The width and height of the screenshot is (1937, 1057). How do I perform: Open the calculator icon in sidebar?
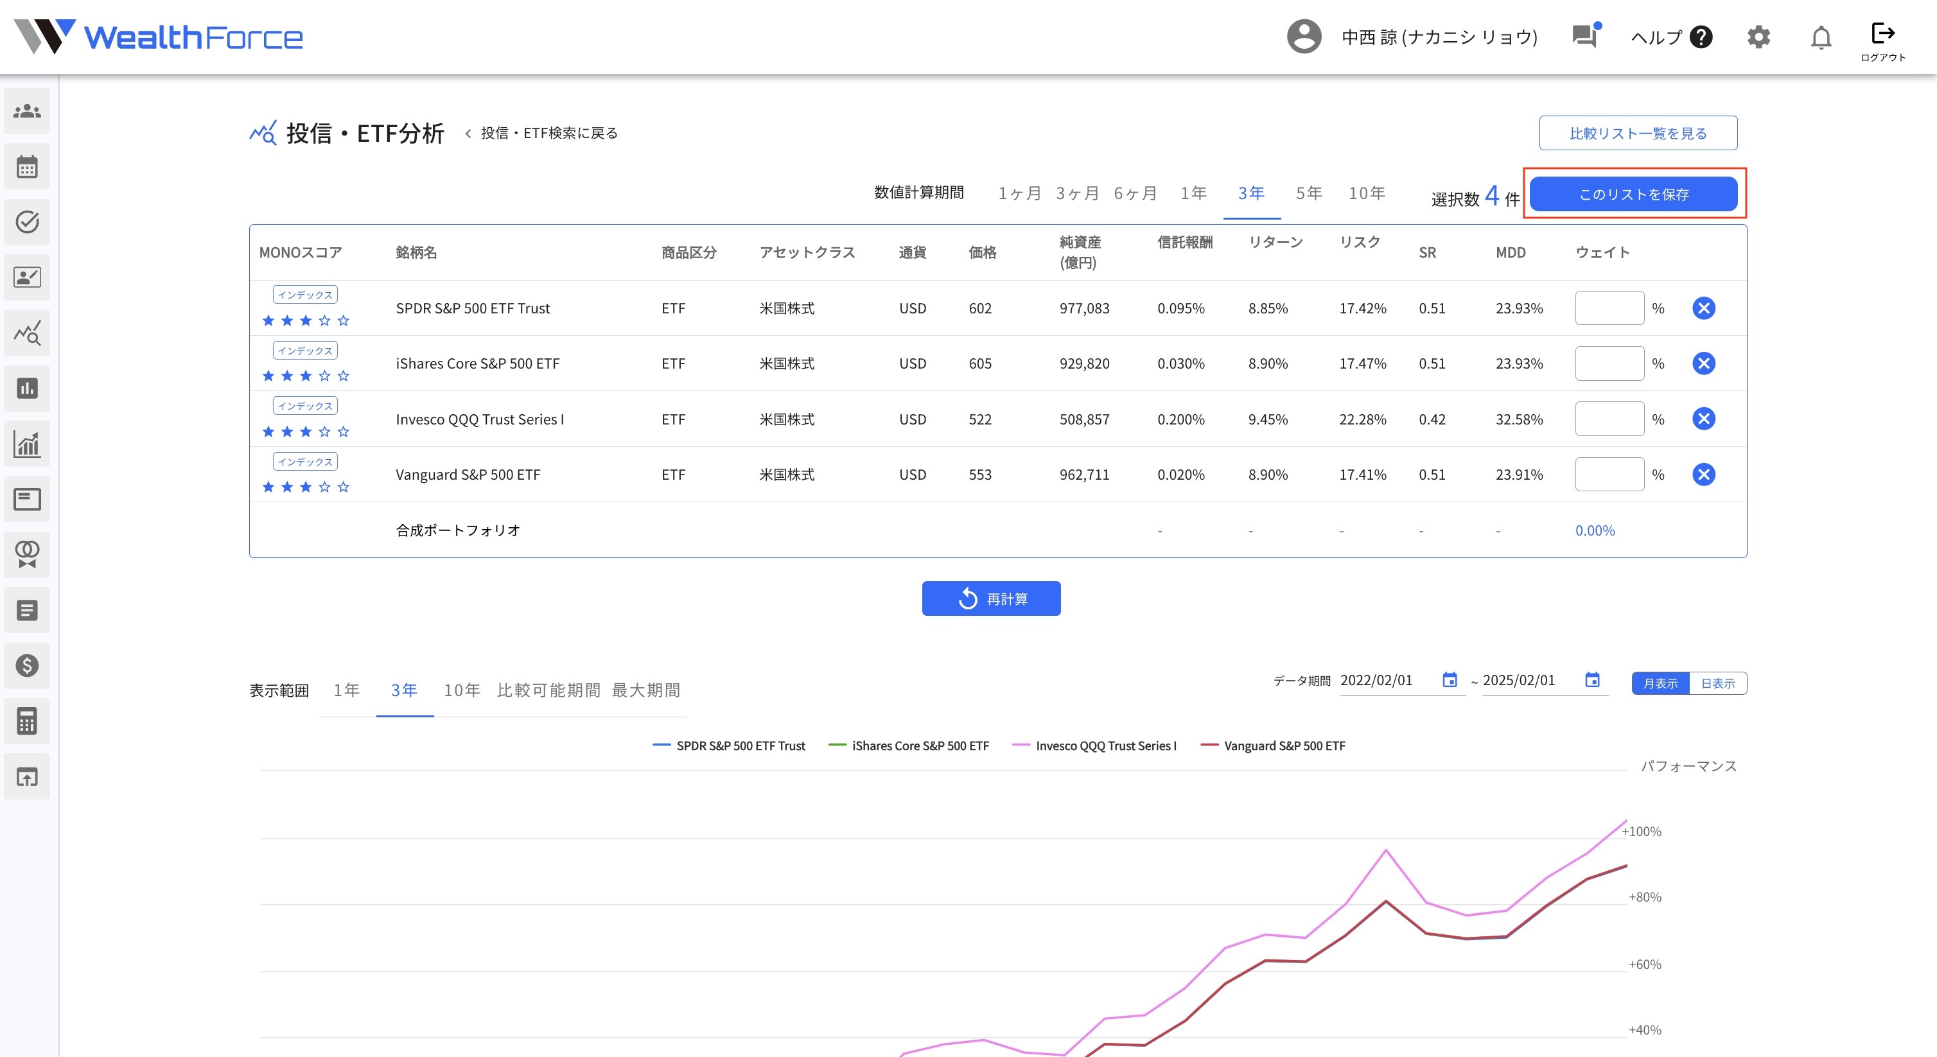click(x=27, y=721)
